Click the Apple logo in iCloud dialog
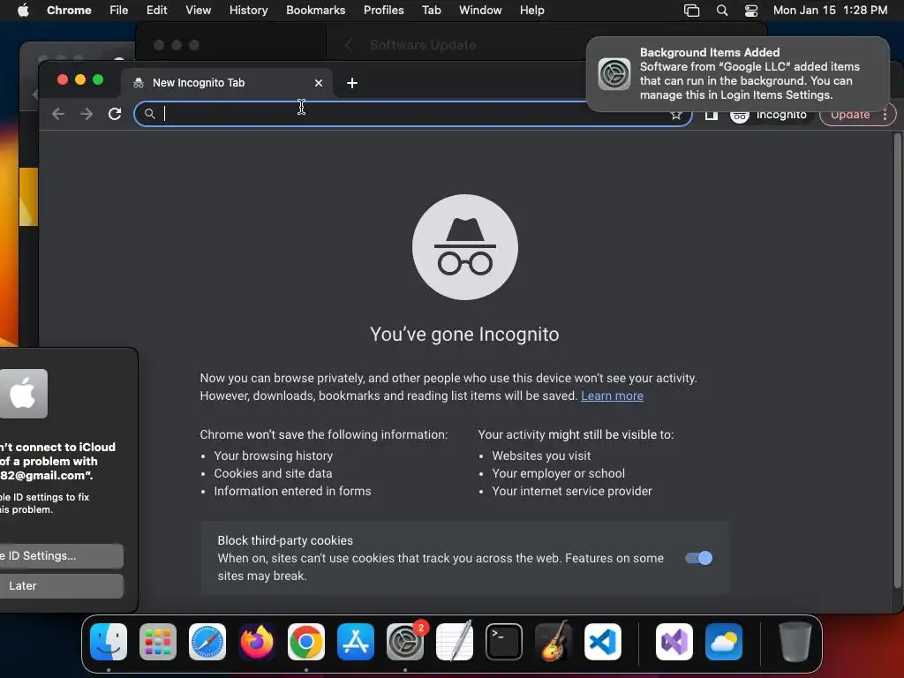Image resolution: width=904 pixels, height=678 pixels. tap(23, 394)
